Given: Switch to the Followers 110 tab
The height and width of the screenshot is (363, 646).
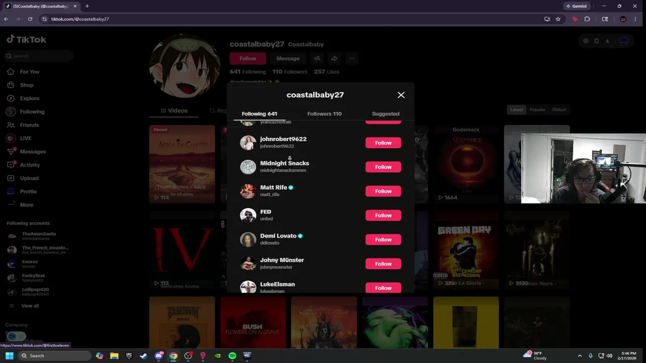Looking at the screenshot, I should point(325,114).
